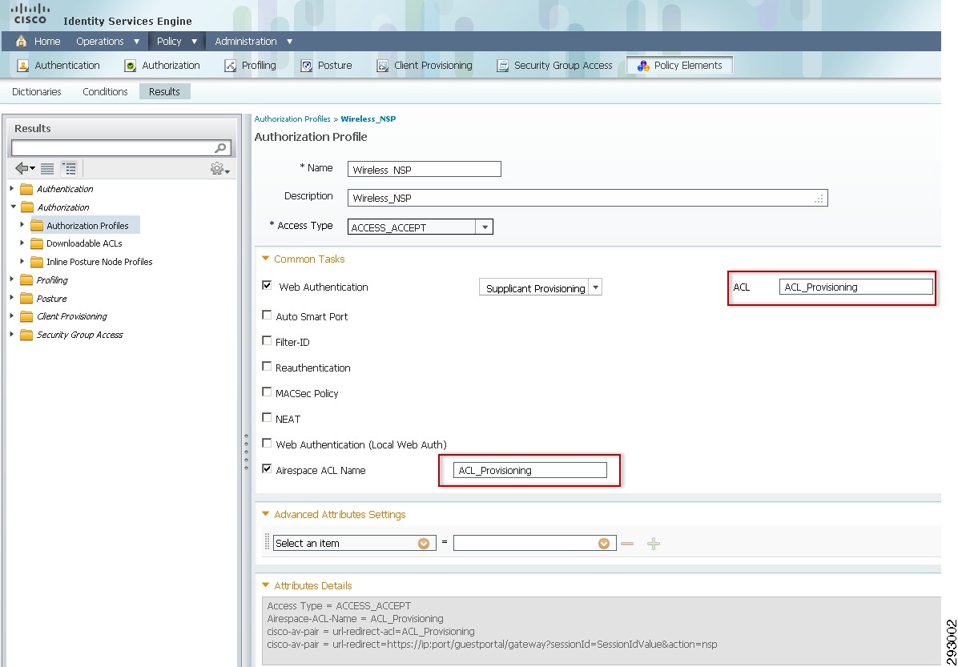The height and width of the screenshot is (667, 958).
Task: Collapse the Authorization tree node arrow
Action: tap(13, 207)
